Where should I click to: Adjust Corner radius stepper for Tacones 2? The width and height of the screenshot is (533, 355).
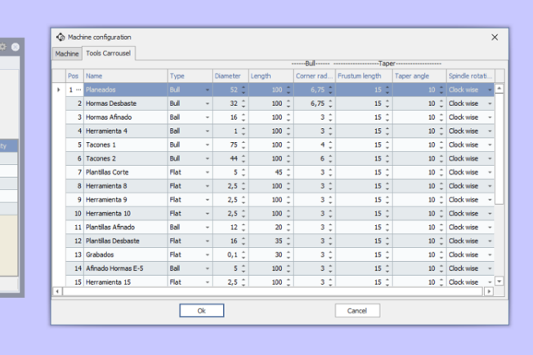[332, 158]
